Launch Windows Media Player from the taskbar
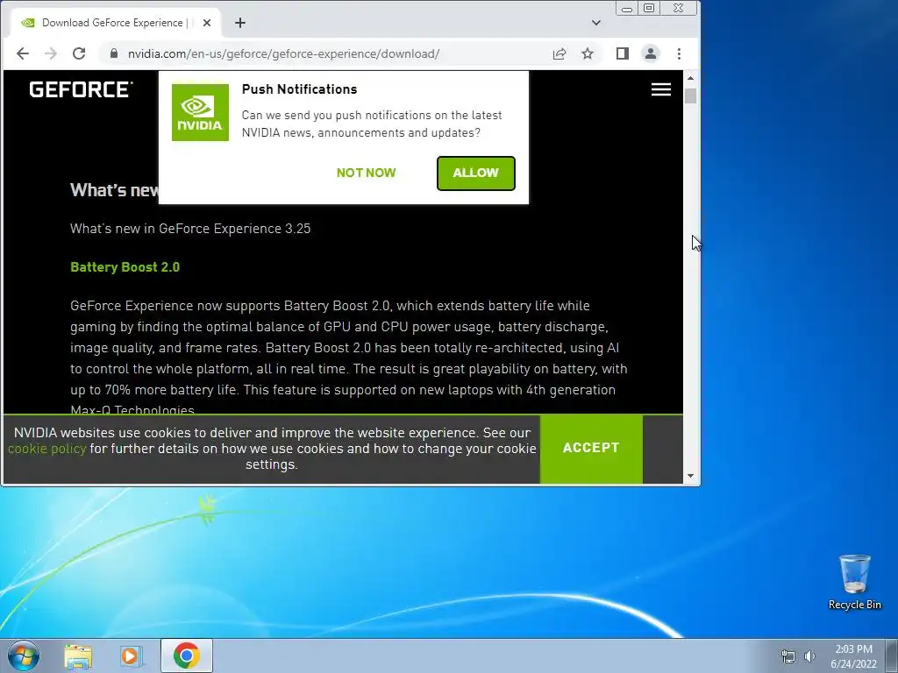The width and height of the screenshot is (898, 673). pyautogui.click(x=132, y=655)
